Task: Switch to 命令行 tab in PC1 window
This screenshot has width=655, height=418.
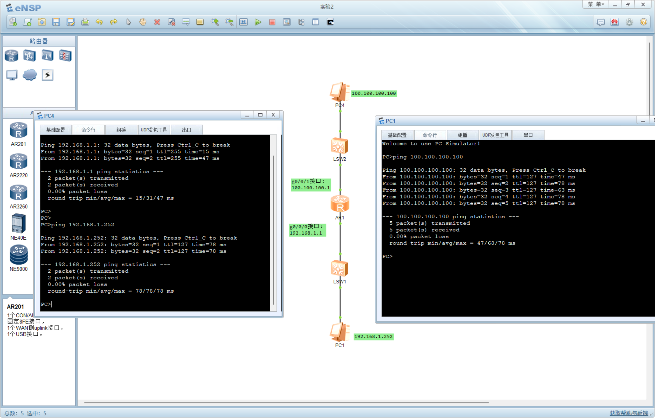Action: point(430,135)
